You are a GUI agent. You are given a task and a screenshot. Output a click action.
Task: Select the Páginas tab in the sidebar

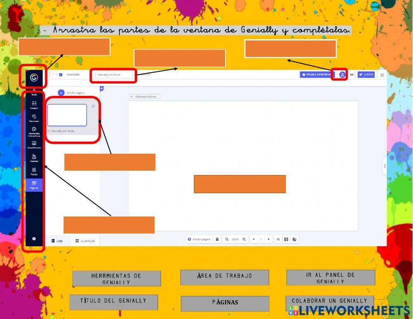[x=34, y=185]
